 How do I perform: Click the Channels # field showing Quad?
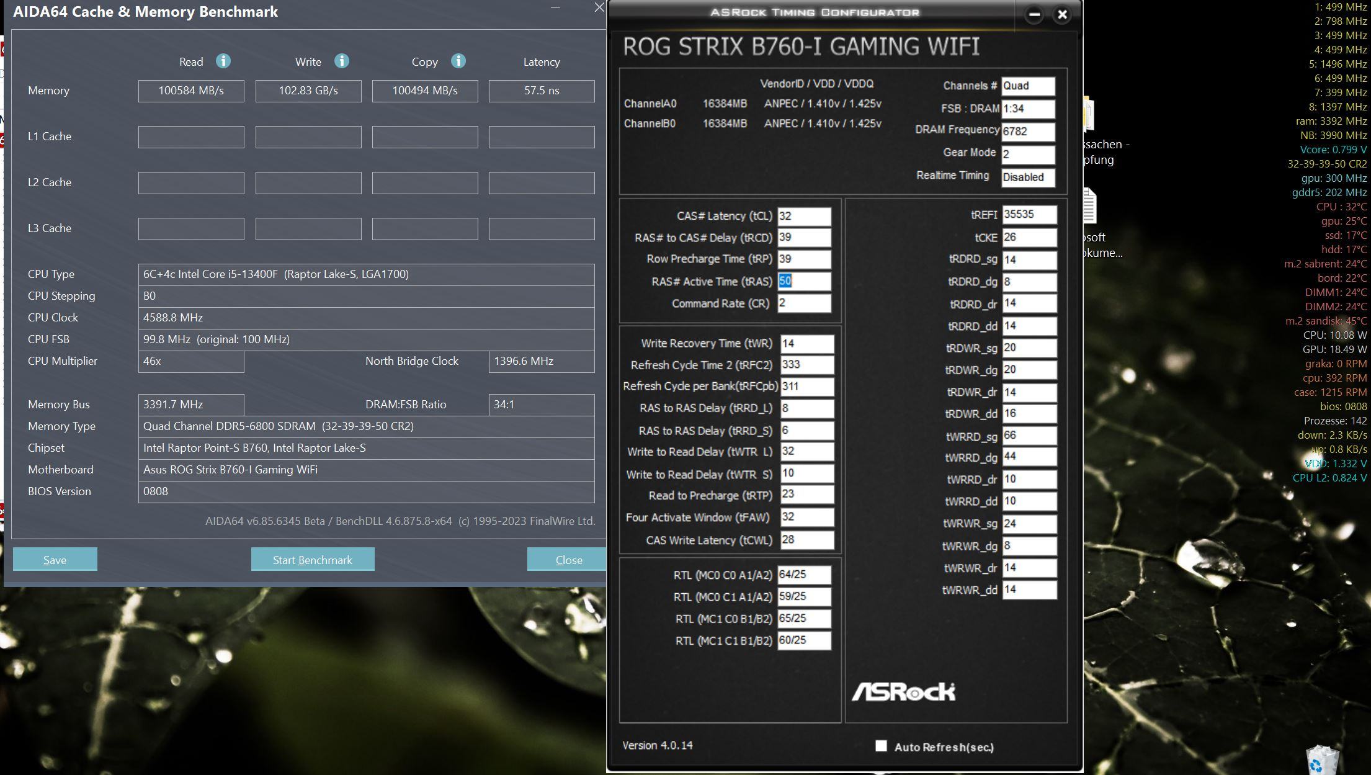coord(1028,86)
